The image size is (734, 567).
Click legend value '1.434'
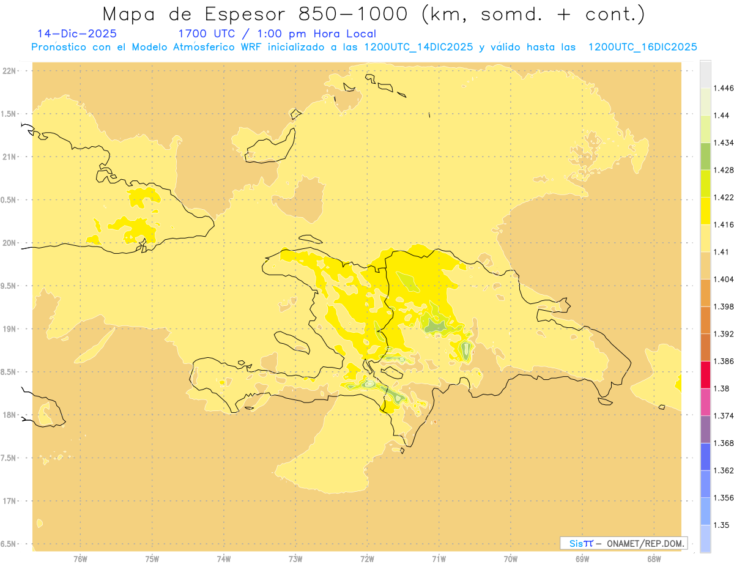point(724,143)
